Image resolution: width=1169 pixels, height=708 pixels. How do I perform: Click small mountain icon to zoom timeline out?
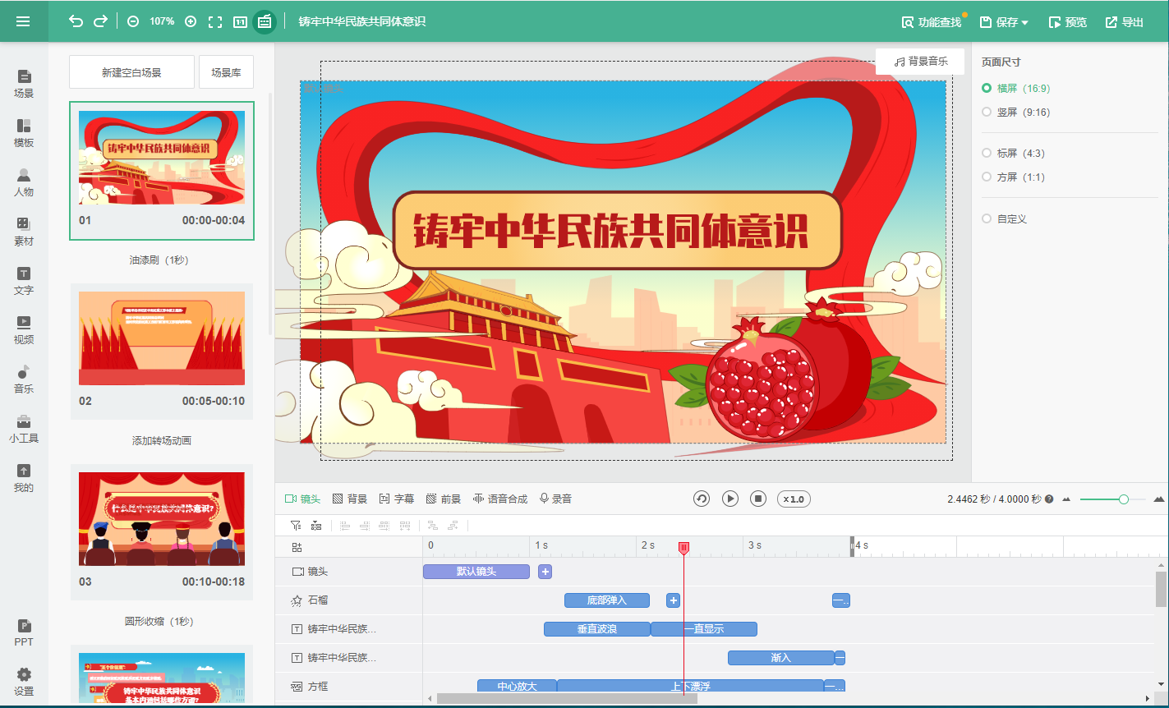pos(1066,499)
